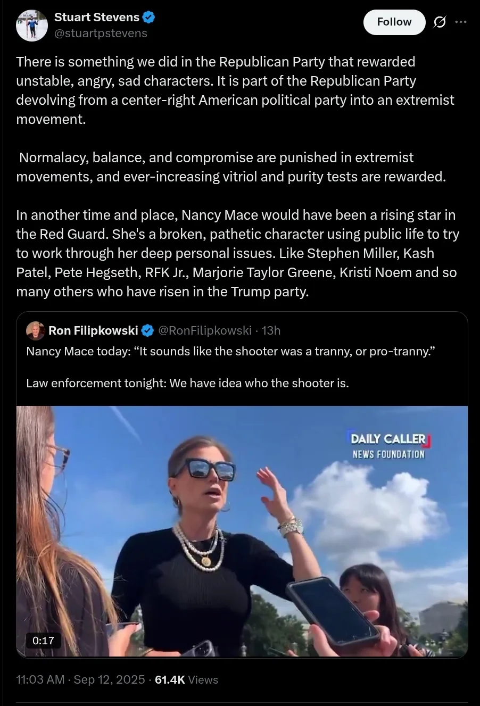Click the Stuart Stevens display name
The image size is (480, 706).
97,17
